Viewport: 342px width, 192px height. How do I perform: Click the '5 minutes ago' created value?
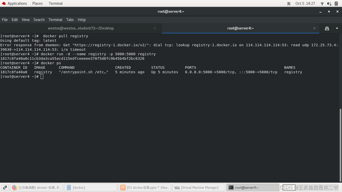pos(130,72)
